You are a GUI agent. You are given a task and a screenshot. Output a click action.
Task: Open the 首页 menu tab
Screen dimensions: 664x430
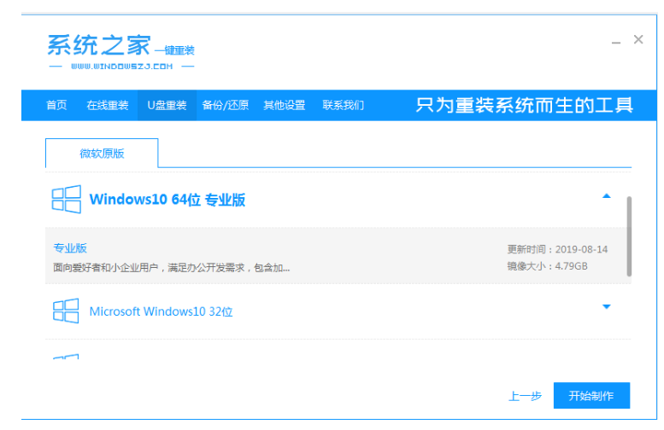(56, 106)
